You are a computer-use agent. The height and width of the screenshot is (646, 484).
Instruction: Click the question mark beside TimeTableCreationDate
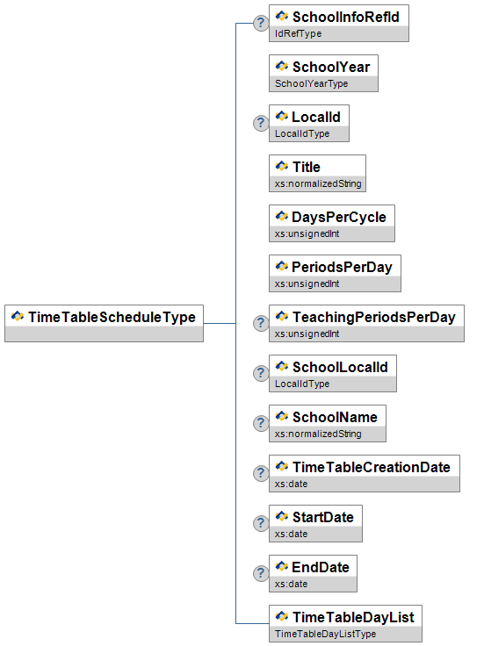261,473
